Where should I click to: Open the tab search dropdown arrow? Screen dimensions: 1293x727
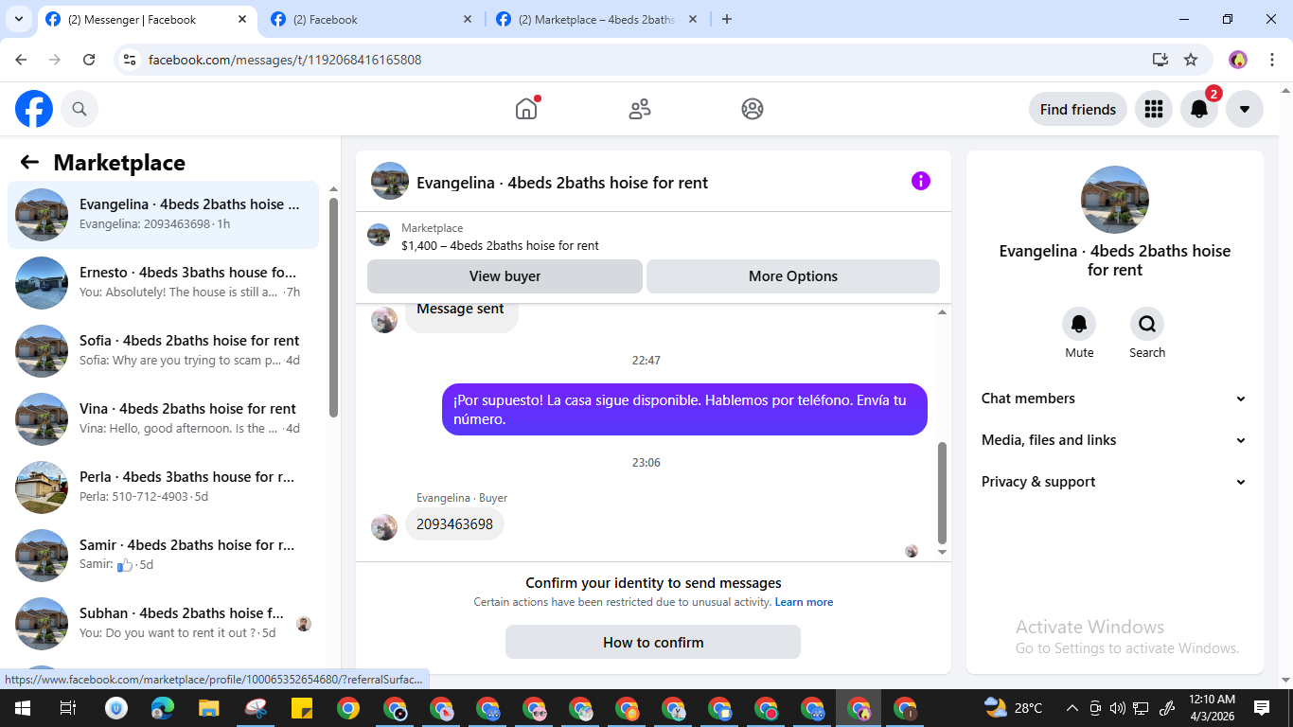tap(18, 19)
